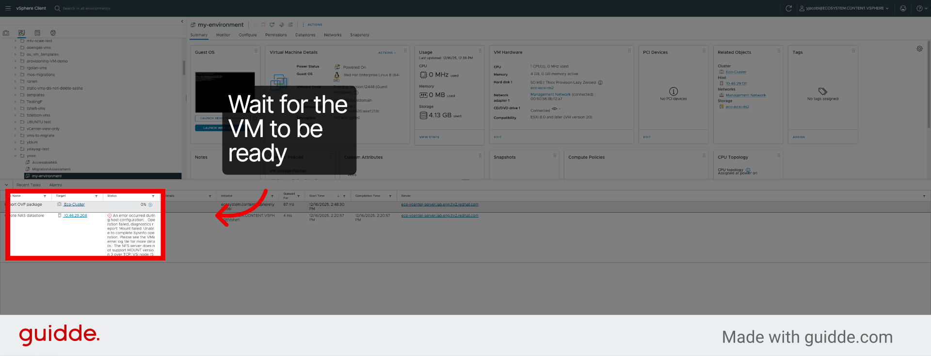Open the vSphere Client hamburger menu
The height and width of the screenshot is (356, 931).
click(x=8, y=8)
